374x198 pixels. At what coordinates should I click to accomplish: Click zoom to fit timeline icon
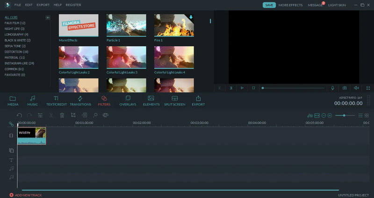point(317,115)
